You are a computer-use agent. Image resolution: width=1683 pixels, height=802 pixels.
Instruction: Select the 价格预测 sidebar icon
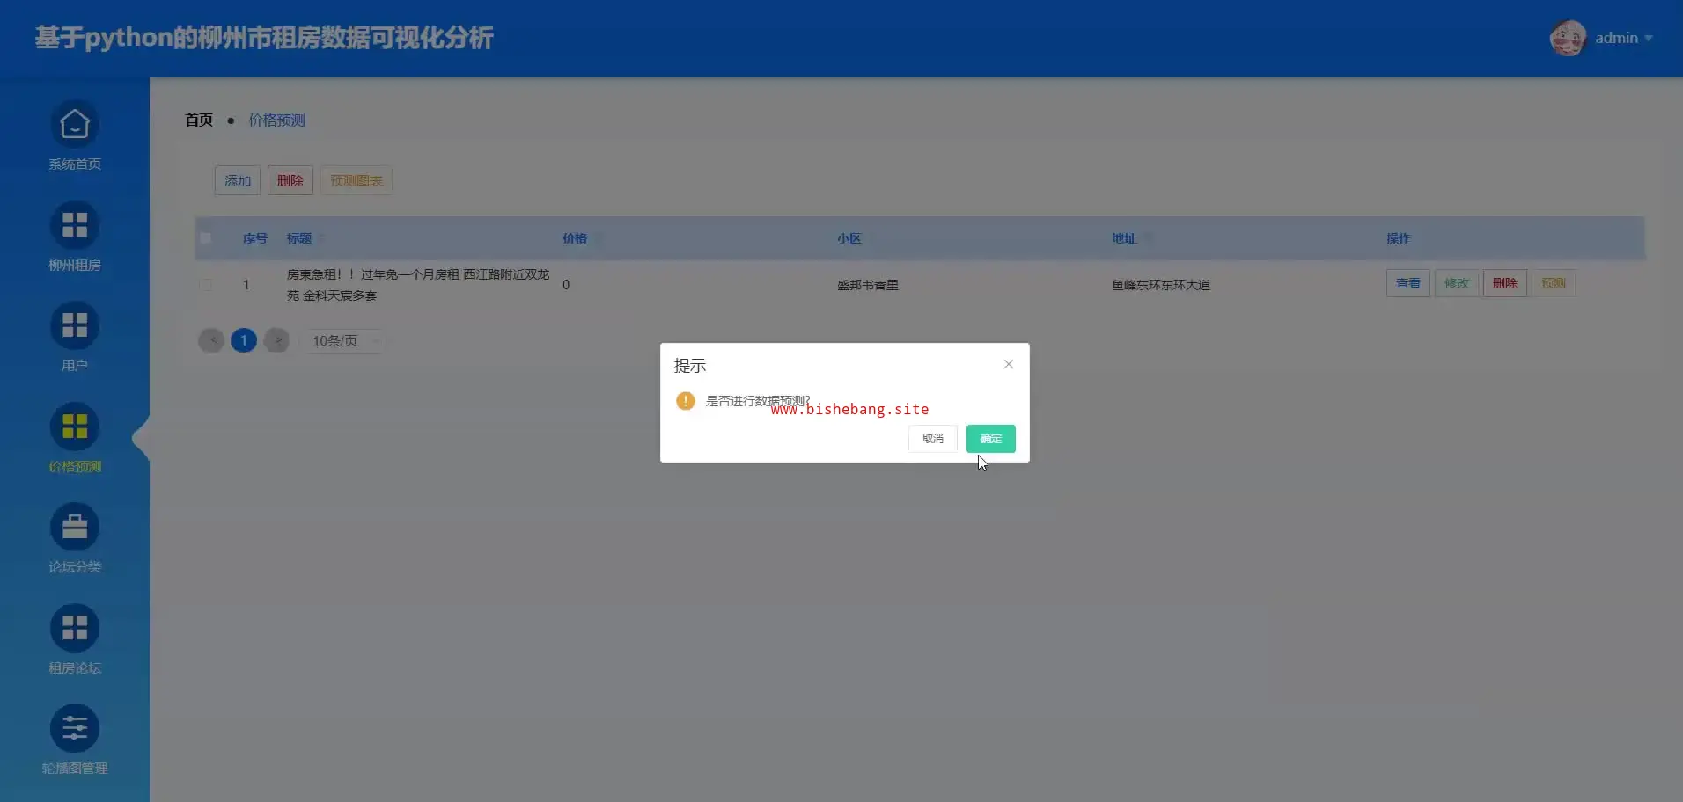[75, 427]
